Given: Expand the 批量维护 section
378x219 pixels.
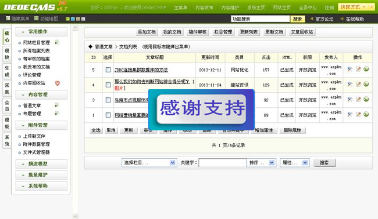Looking at the screenshot, I should coord(41,175).
